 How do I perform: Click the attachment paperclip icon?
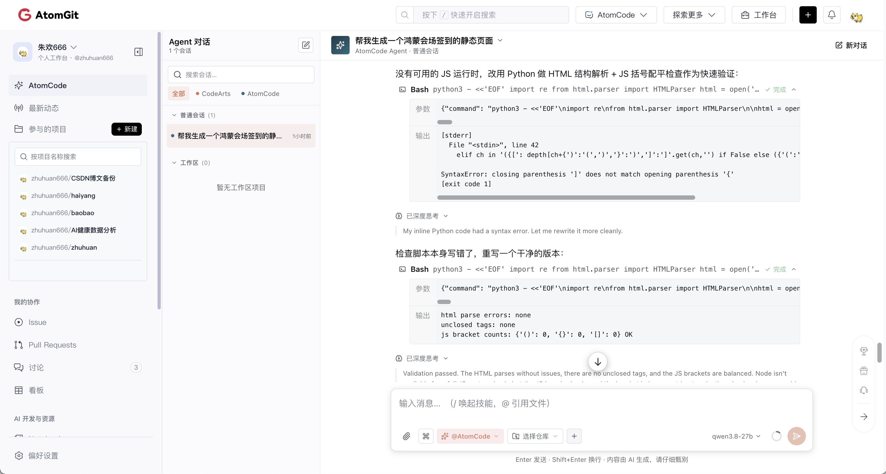pyautogui.click(x=406, y=436)
